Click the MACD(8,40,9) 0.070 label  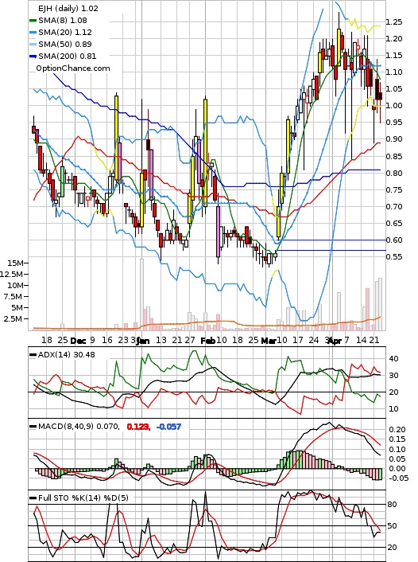point(79,427)
